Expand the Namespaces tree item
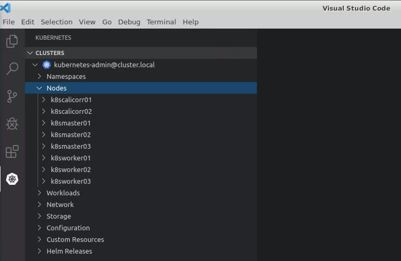 (x=39, y=76)
